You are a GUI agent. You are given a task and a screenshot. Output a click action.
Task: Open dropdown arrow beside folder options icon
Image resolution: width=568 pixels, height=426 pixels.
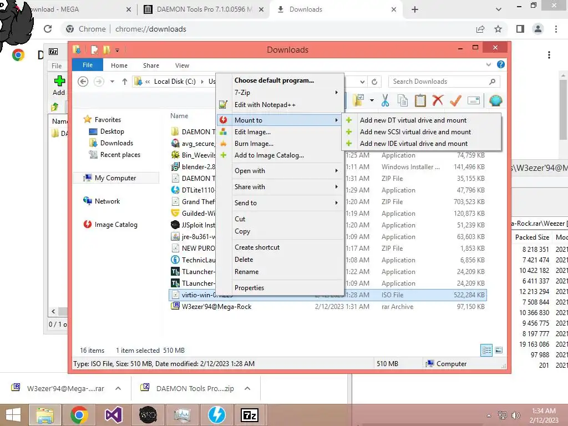372,100
